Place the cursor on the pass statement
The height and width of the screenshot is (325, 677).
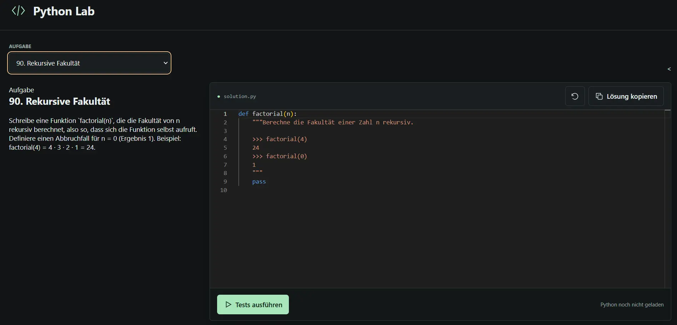[x=259, y=181]
